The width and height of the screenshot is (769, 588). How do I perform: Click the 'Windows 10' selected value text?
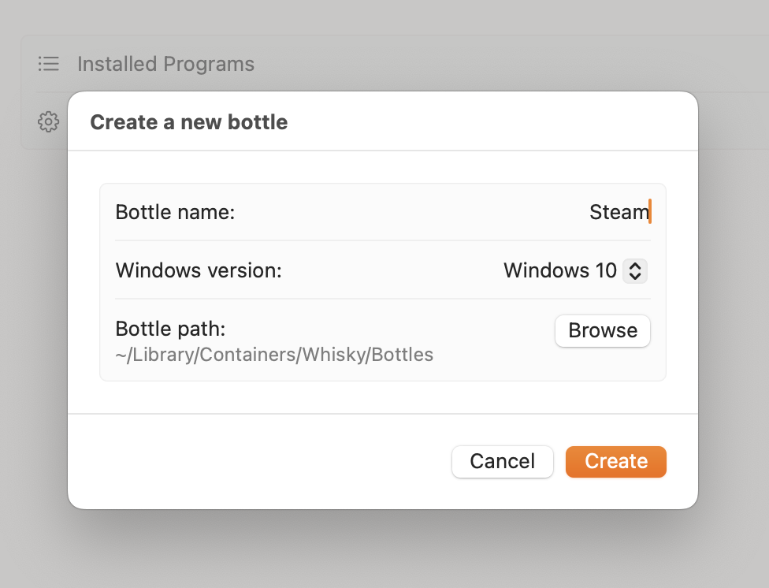pos(559,271)
